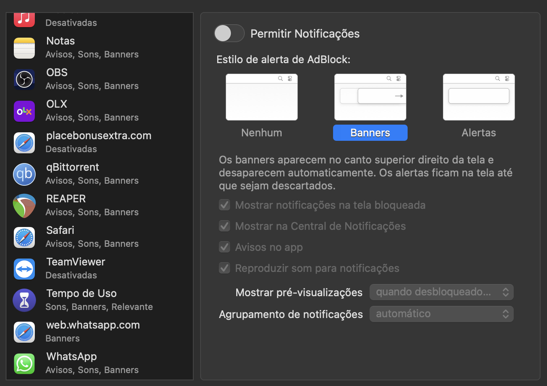Click the Safari icon beside web.whatsapp.com

point(24,332)
